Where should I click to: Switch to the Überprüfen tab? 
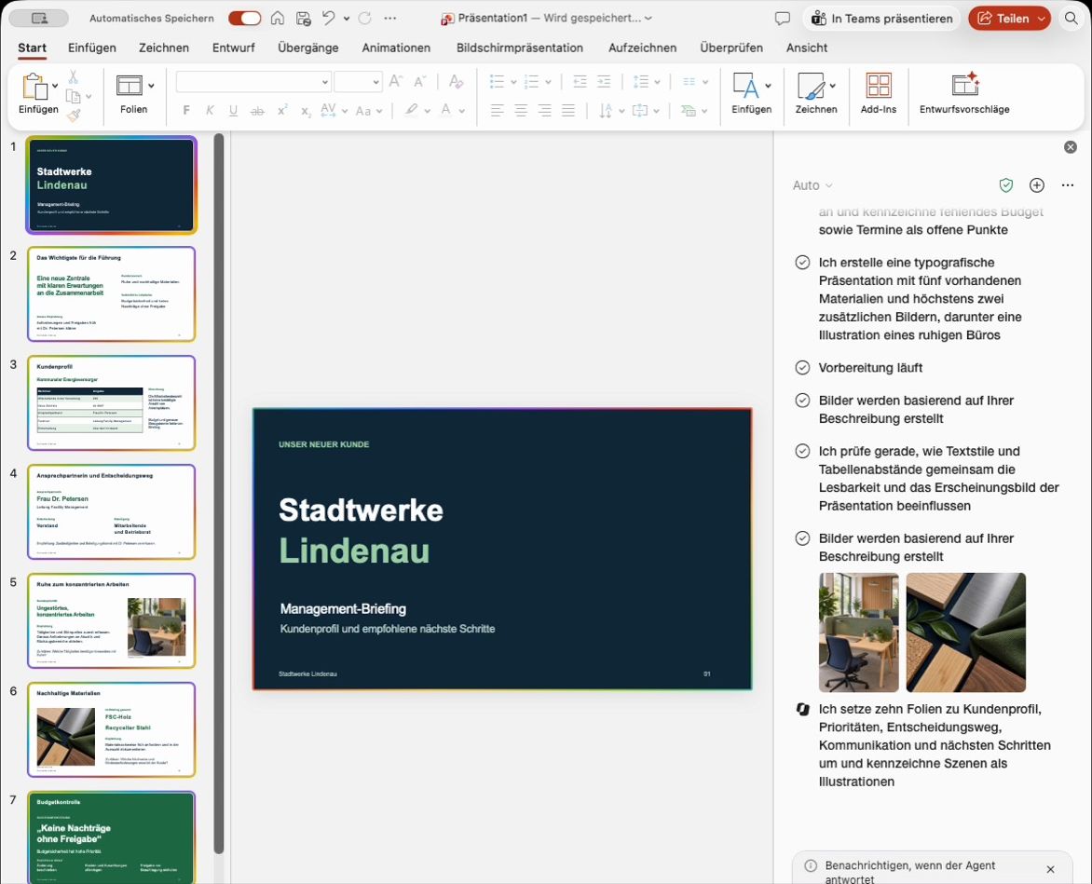731,48
